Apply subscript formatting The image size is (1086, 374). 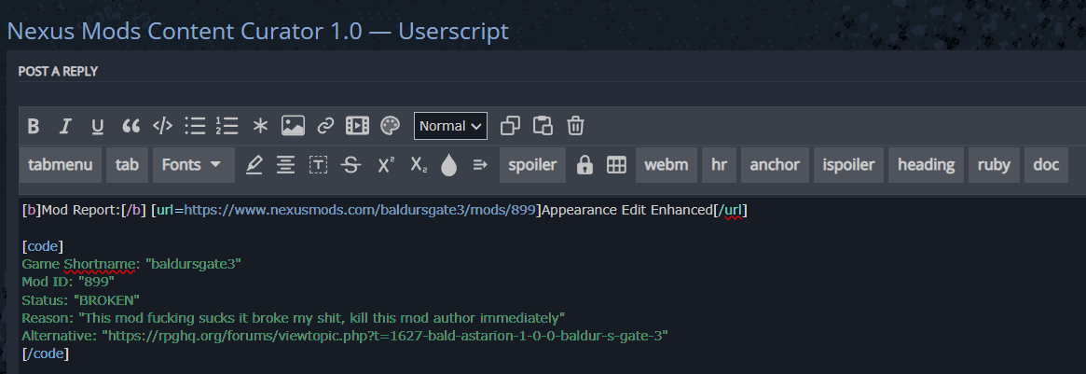click(x=419, y=165)
